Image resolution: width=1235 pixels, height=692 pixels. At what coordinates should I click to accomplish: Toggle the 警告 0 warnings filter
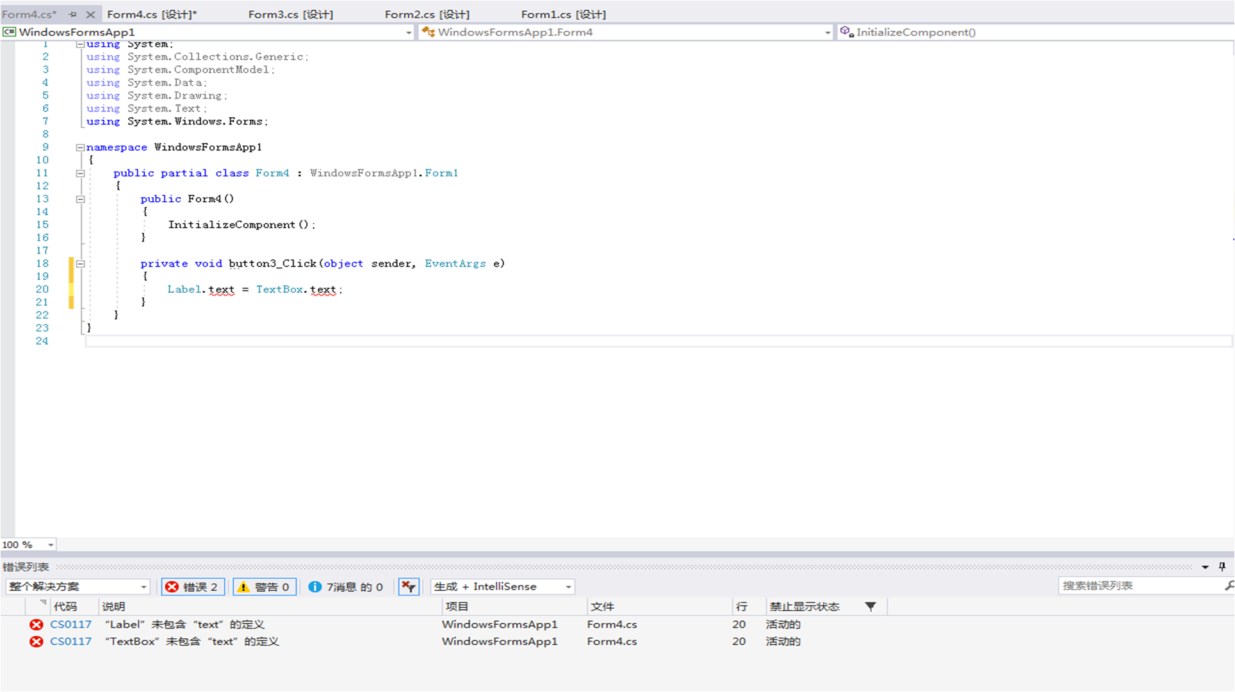[264, 586]
